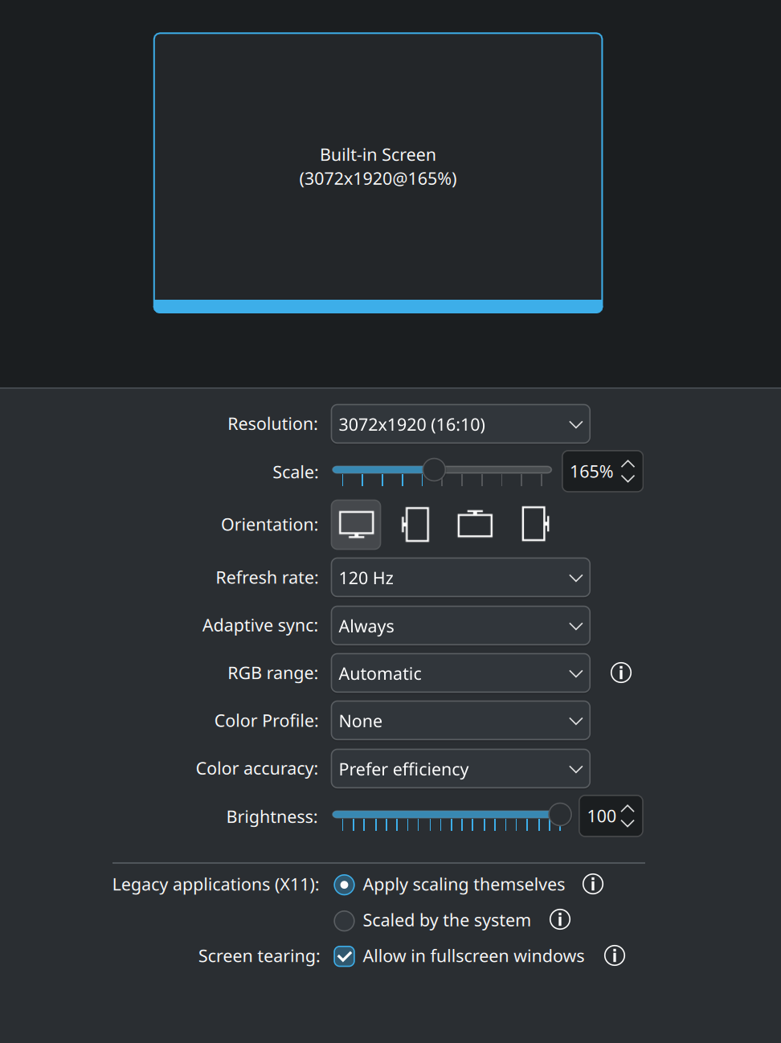Show info for Scaled by the system
Screen dimensions: 781x1043
click(560, 919)
